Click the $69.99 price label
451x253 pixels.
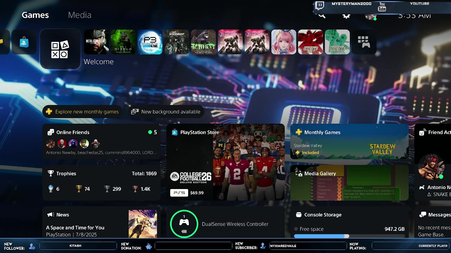[197, 193]
